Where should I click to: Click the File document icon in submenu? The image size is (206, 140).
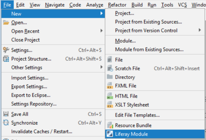pyautogui.click(x=109, y=59)
